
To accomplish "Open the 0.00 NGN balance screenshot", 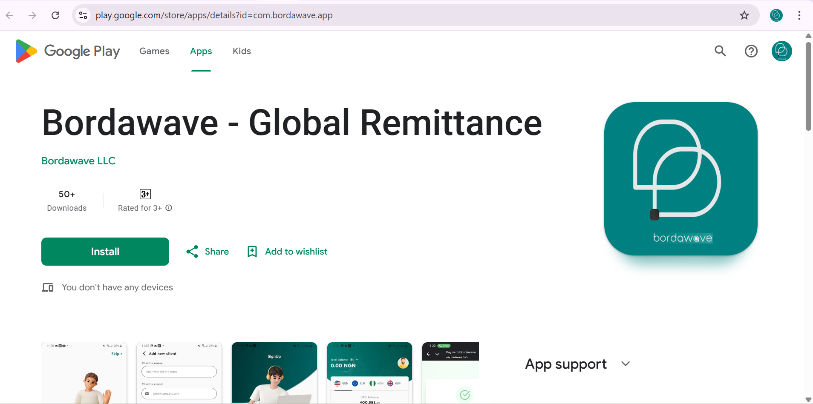I will pyautogui.click(x=369, y=373).
